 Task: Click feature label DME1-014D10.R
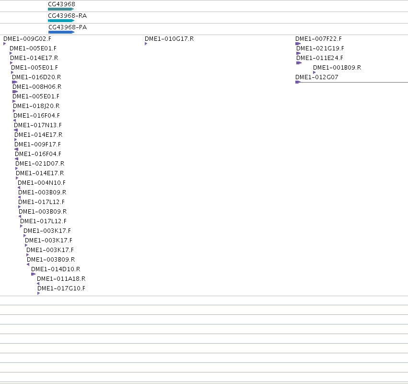pyautogui.click(x=56, y=269)
